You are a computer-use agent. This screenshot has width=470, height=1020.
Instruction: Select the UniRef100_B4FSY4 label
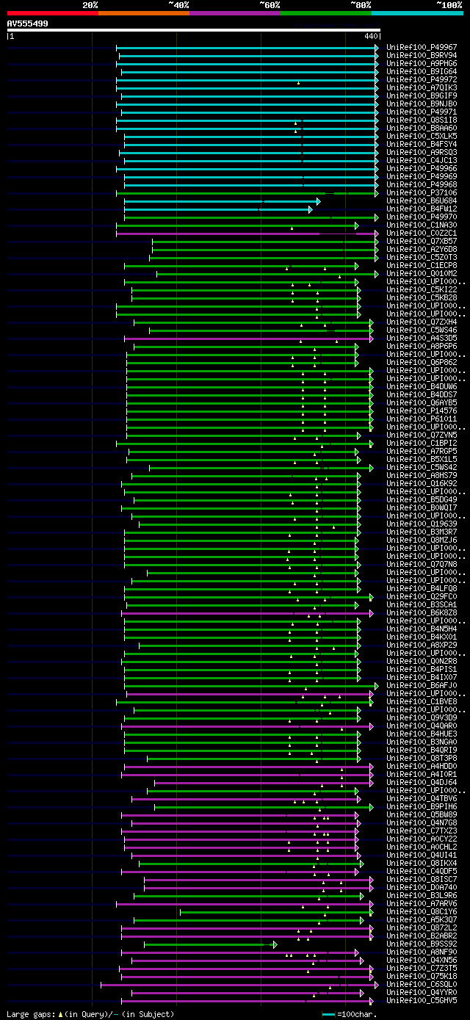[422, 144]
